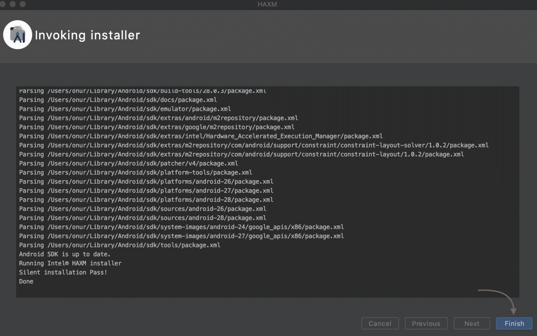Viewport: 537px width, 336px height.
Task: Click the sources/android-28 log line
Action: pyautogui.click(x=143, y=218)
